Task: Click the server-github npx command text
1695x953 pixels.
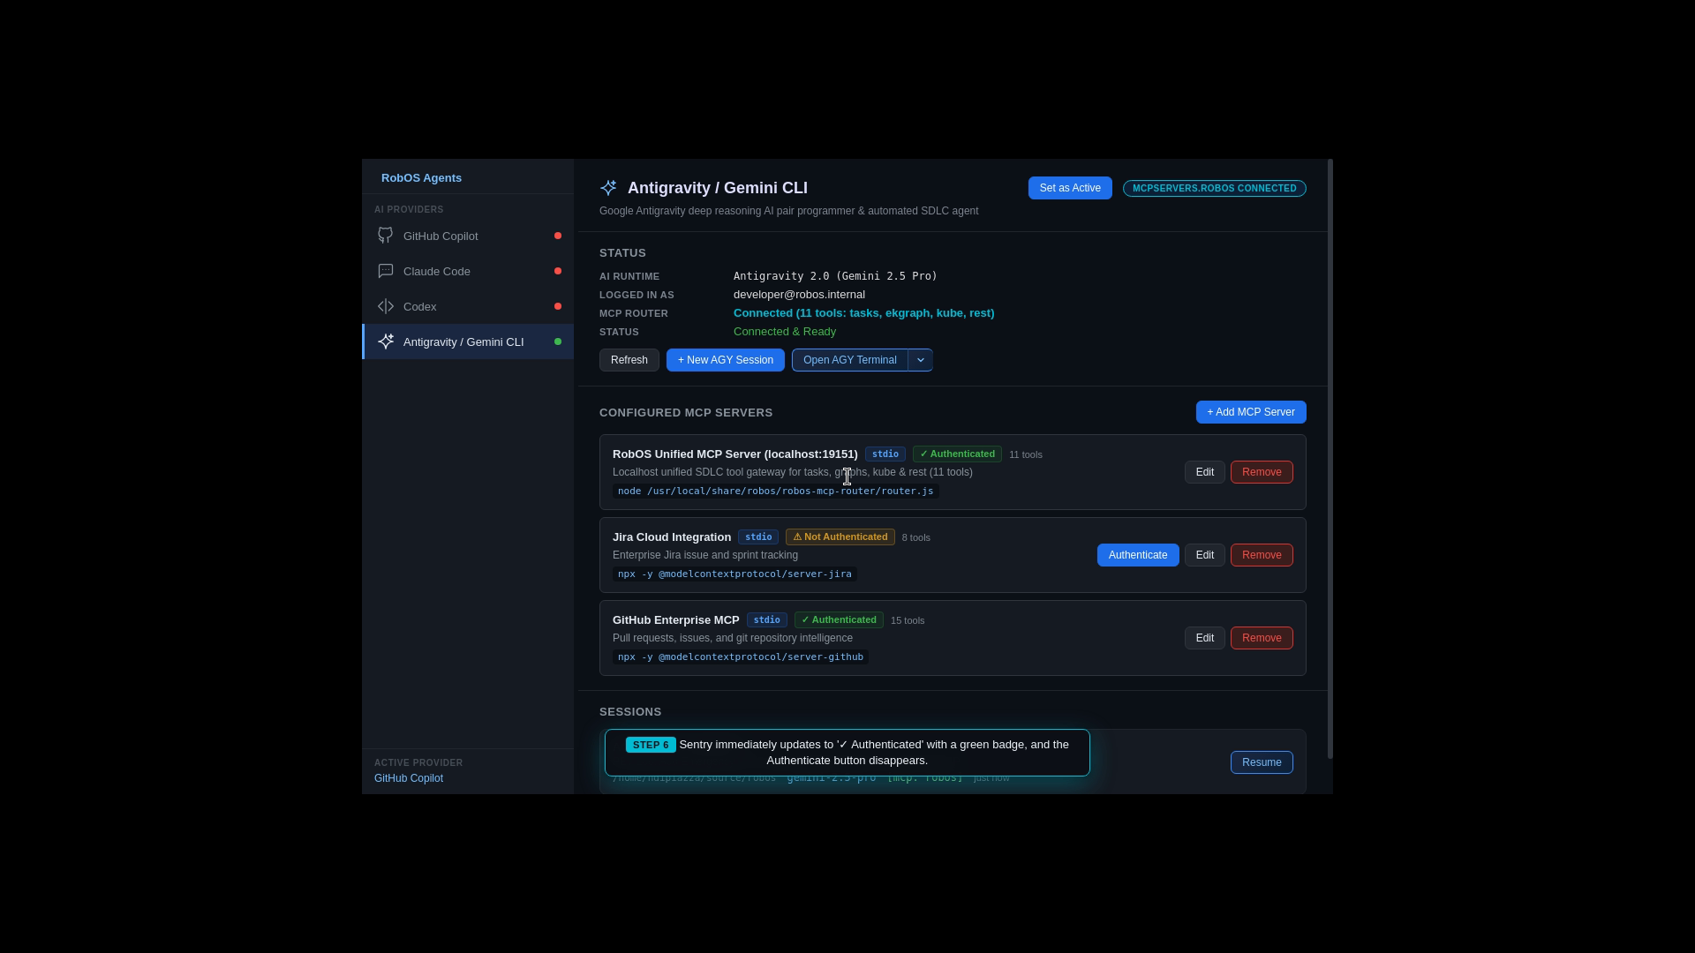Action: pyautogui.click(x=741, y=657)
